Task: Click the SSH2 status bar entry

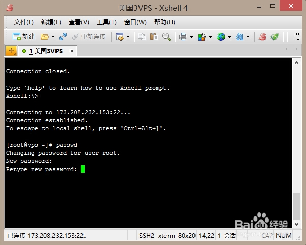Action: coord(146,236)
